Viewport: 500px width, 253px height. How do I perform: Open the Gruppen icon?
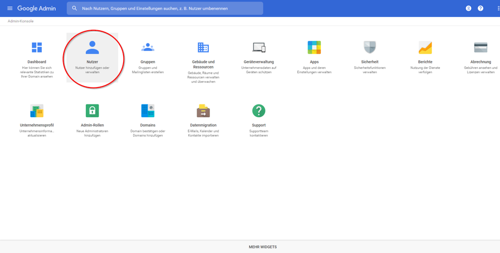(x=147, y=47)
